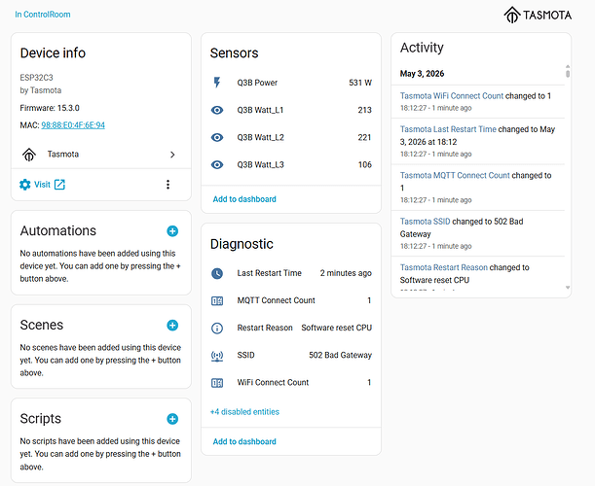
Task: Open the ControlRoom area link
Action: coord(43,15)
